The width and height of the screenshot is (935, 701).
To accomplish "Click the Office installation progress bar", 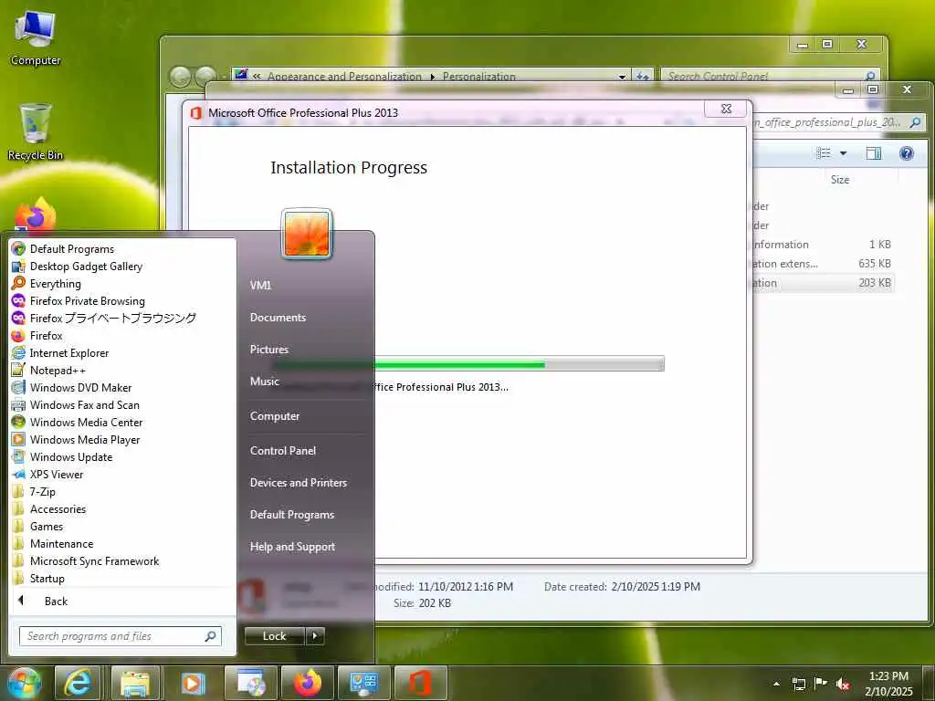I will 468,363.
